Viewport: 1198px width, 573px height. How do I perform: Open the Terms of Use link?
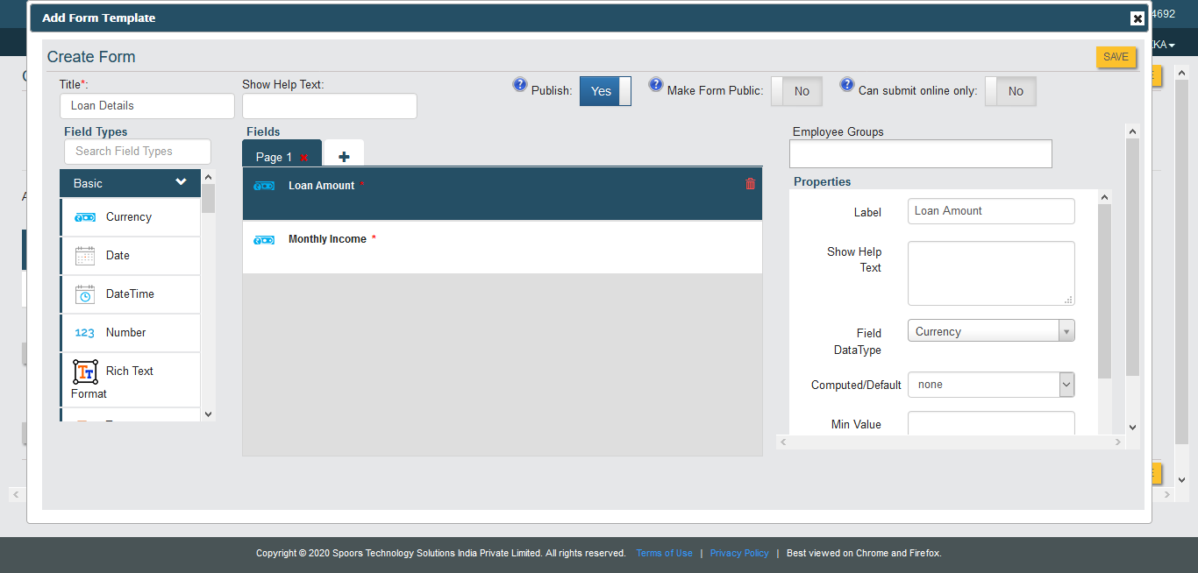point(664,553)
